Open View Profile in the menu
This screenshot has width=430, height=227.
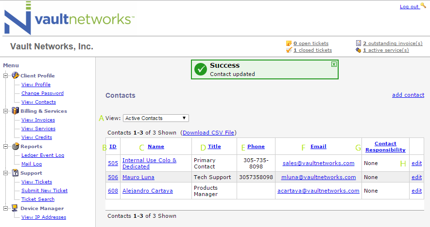coord(36,84)
